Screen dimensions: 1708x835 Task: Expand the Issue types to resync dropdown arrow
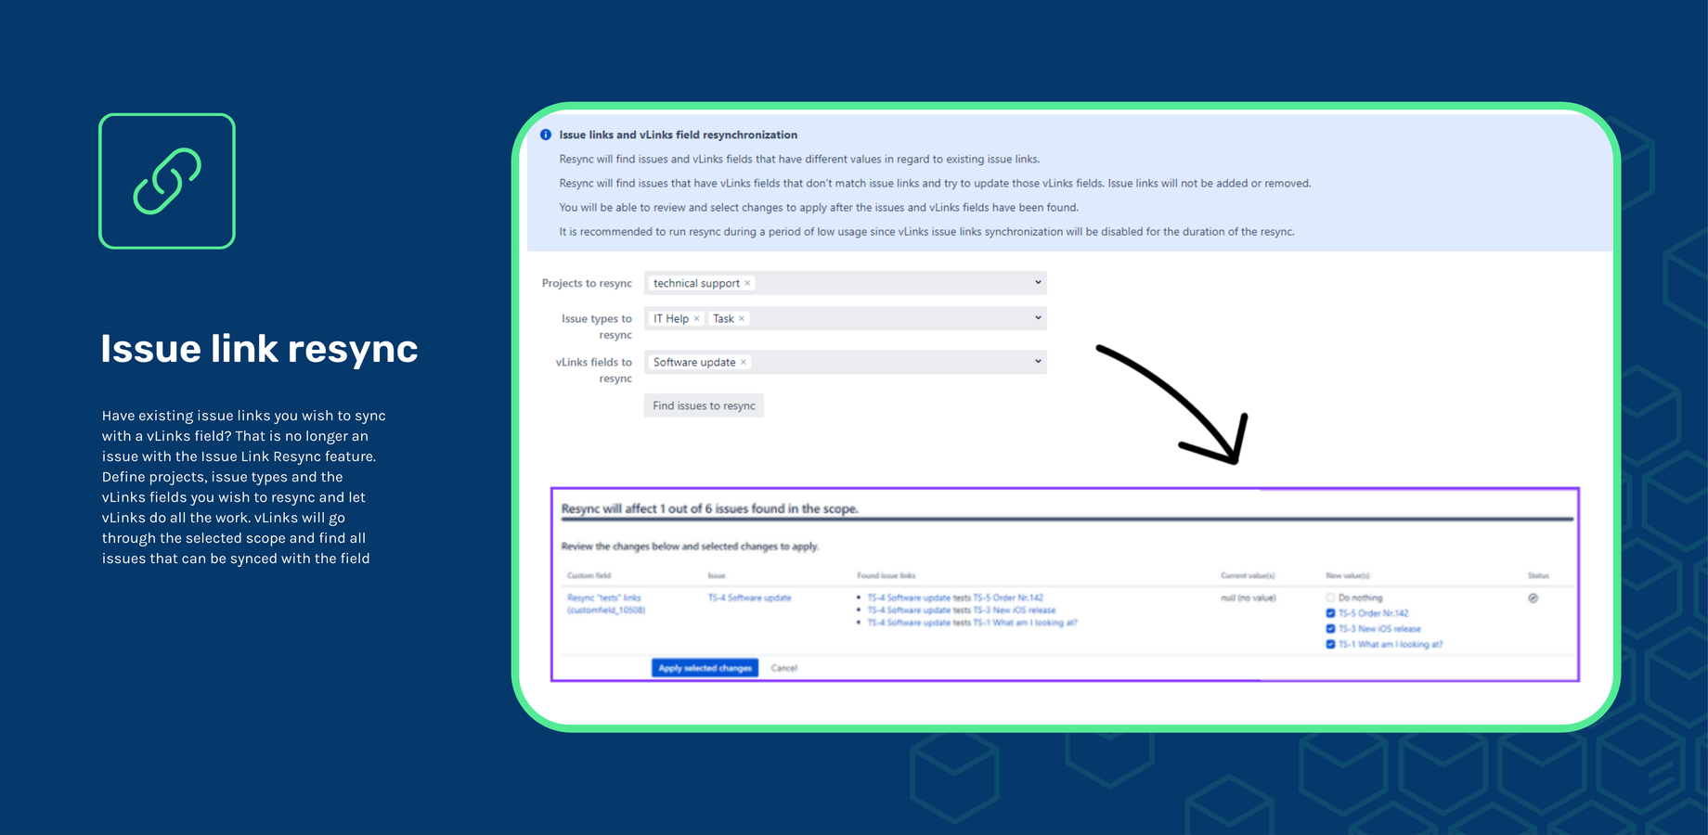[1038, 317]
